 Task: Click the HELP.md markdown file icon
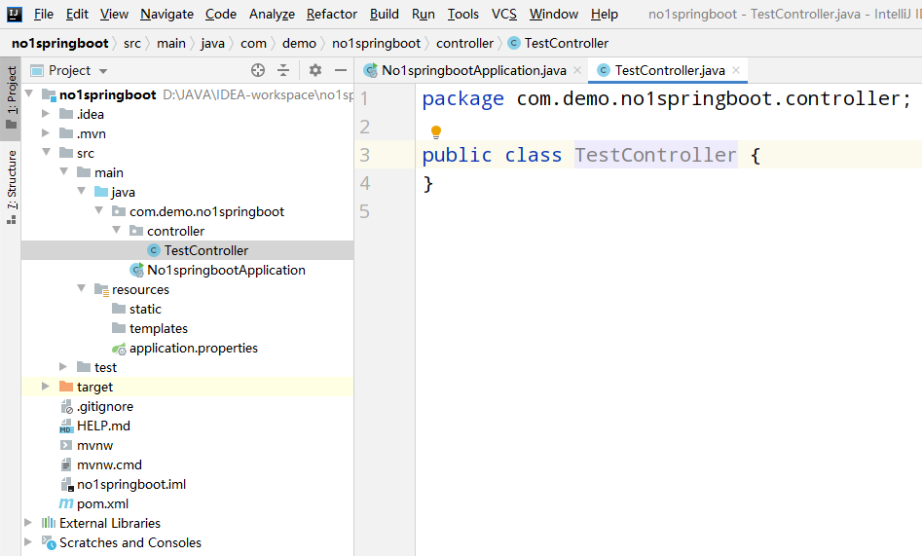[x=66, y=426]
